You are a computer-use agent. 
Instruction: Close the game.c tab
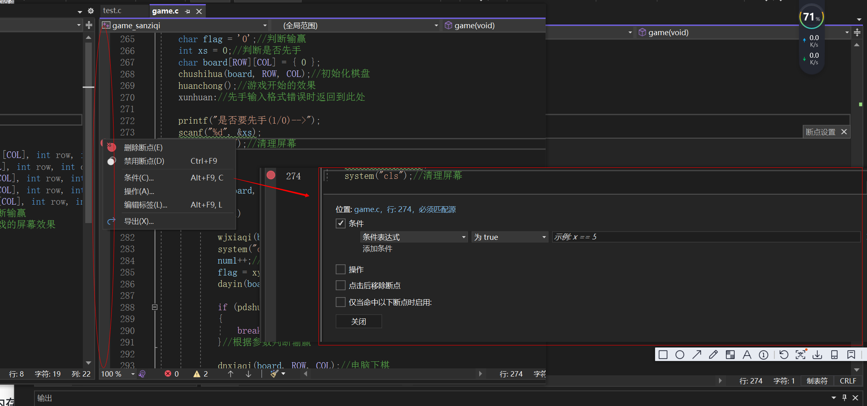[x=199, y=11]
